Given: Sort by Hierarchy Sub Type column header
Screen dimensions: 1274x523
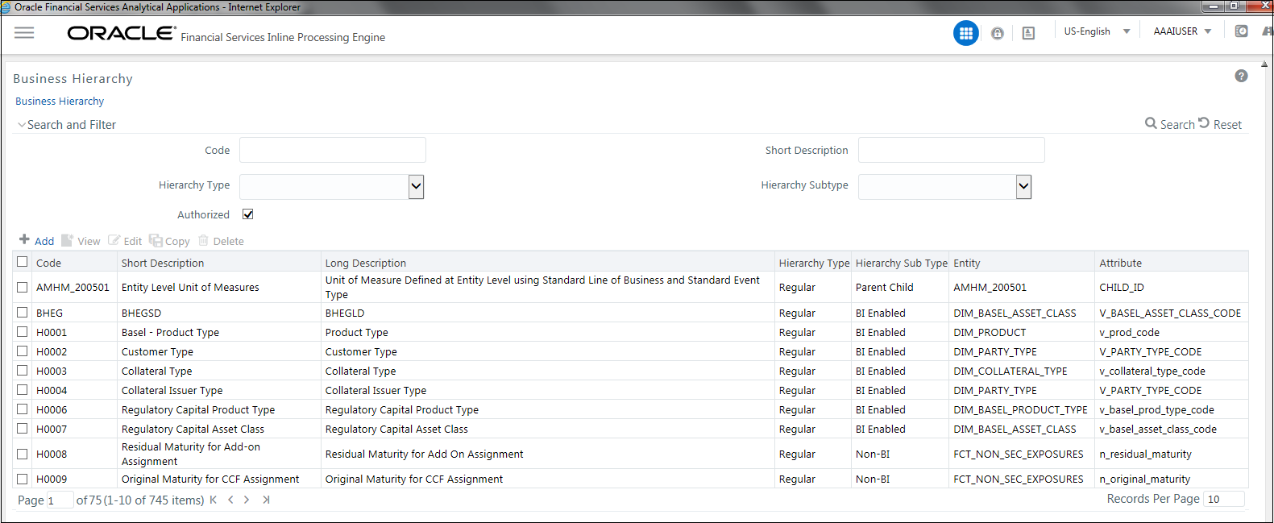Looking at the screenshot, I should pos(902,263).
